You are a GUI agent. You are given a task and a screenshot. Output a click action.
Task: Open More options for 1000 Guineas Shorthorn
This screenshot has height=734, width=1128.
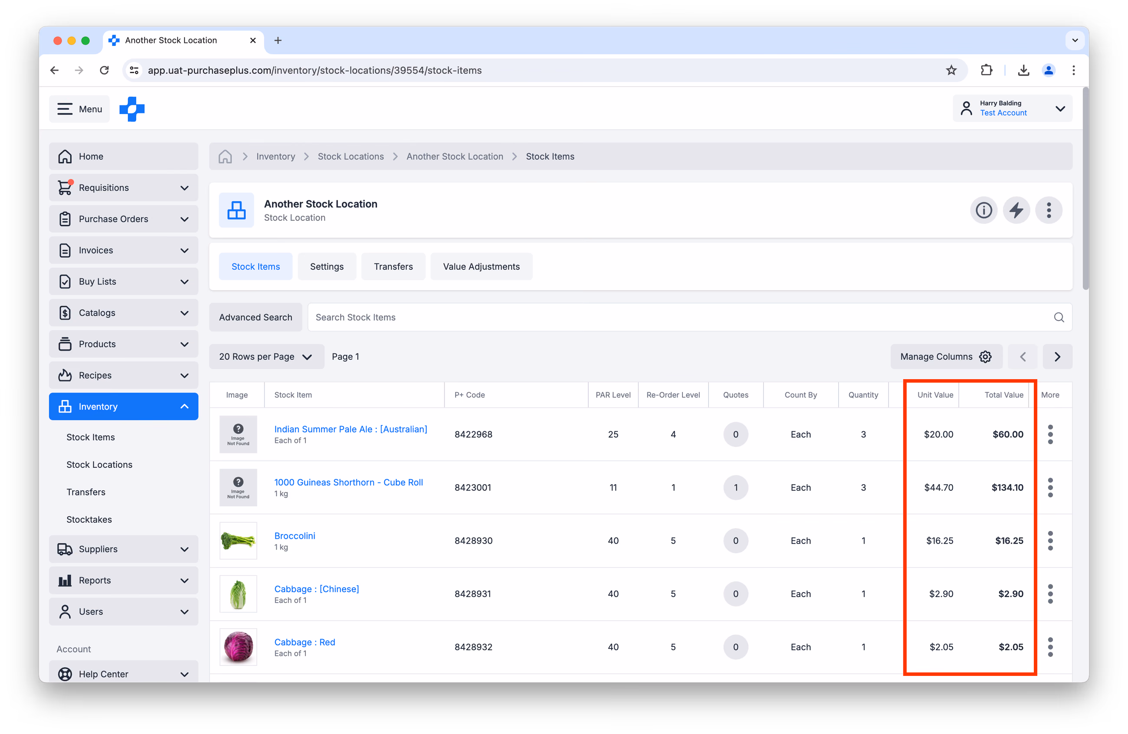click(1050, 488)
